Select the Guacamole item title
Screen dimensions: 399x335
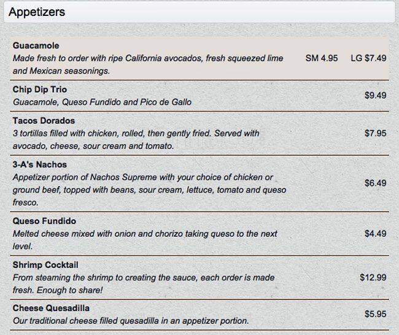36,45
